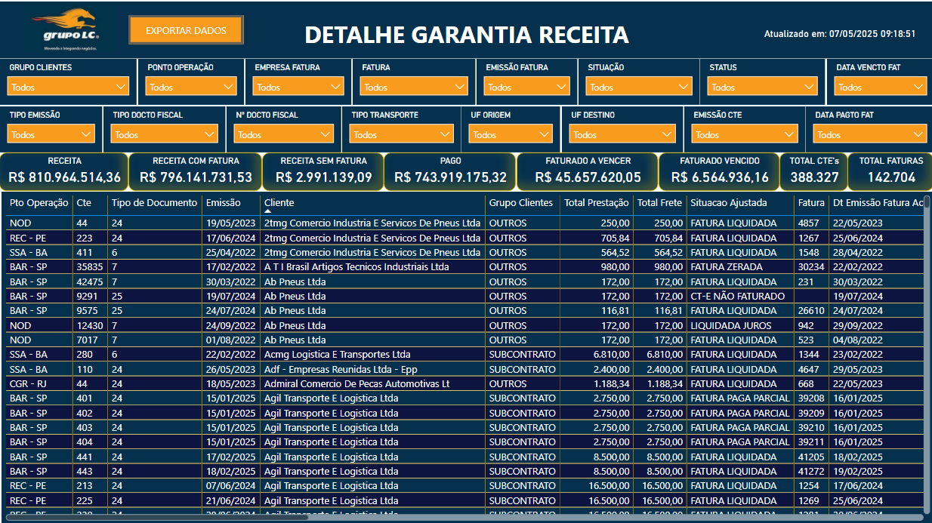Sort by the Grupo Clientes column header
This screenshot has width=932, height=523.
[521, 202]
